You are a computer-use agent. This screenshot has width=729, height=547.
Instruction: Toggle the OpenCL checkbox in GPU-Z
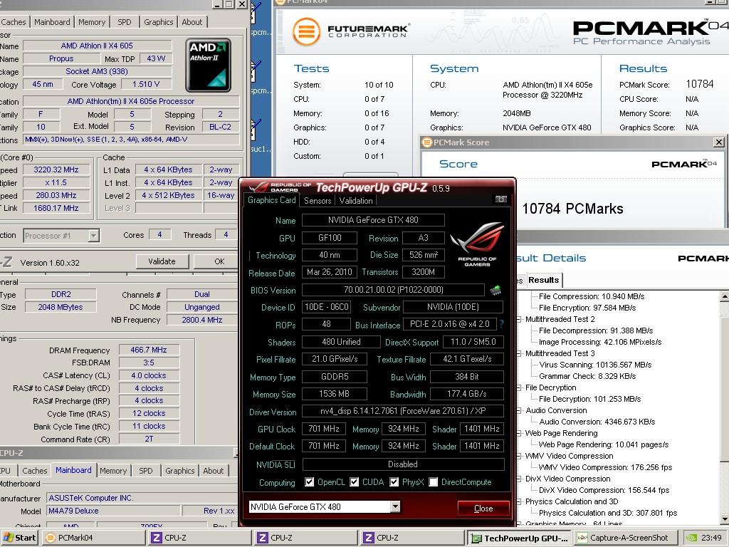pos(309,482)
